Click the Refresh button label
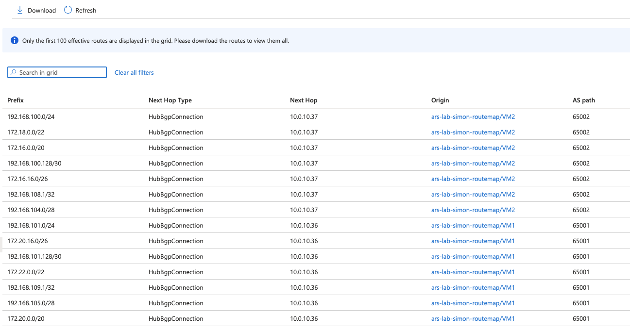 [86, 10]
